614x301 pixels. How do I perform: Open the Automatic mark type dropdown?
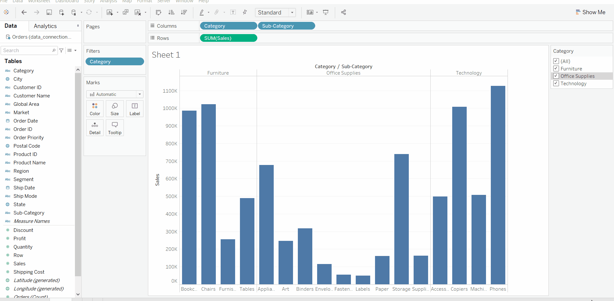pos(140,94)
